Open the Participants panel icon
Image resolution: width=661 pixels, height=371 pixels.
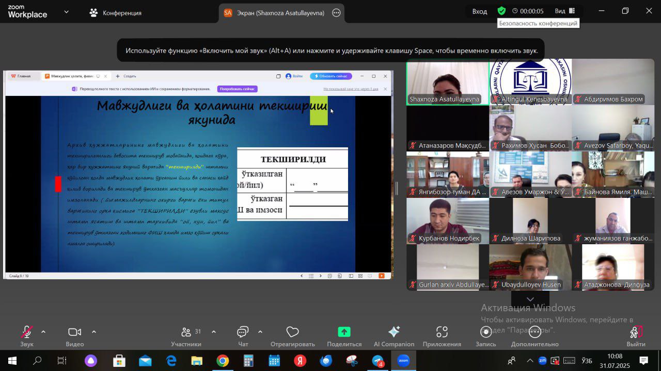click(x=186, y=332)
